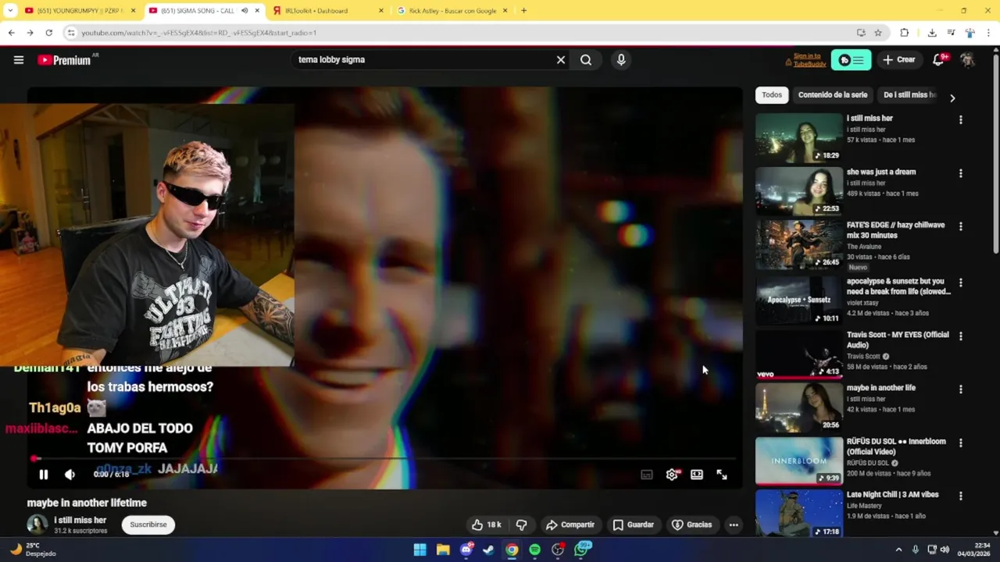Select De i still miss her chip

coord(909,95)
